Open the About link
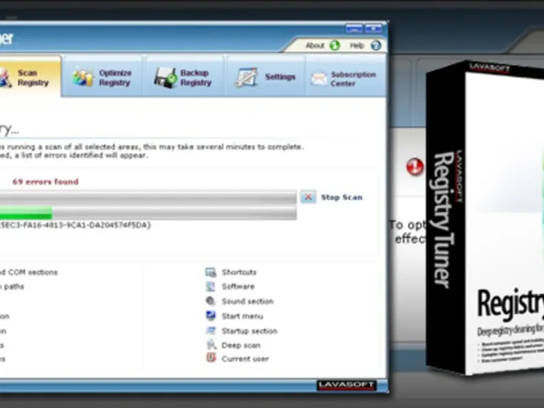The width and height of the screenshot is (544, 408). (x=315, y=46)
